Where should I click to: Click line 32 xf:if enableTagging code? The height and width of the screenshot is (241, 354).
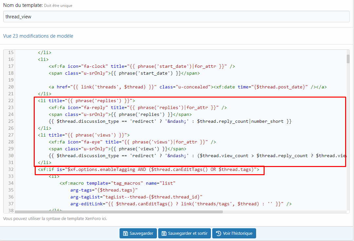149,170
